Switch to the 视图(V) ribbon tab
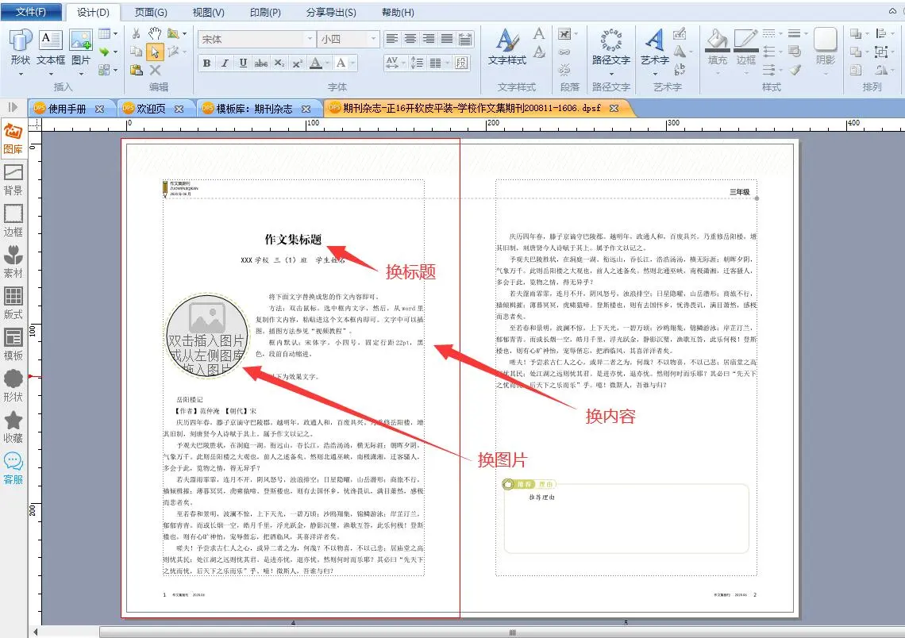Image resolution: width=905 pixels, height=638 pixels. (208, 12)
